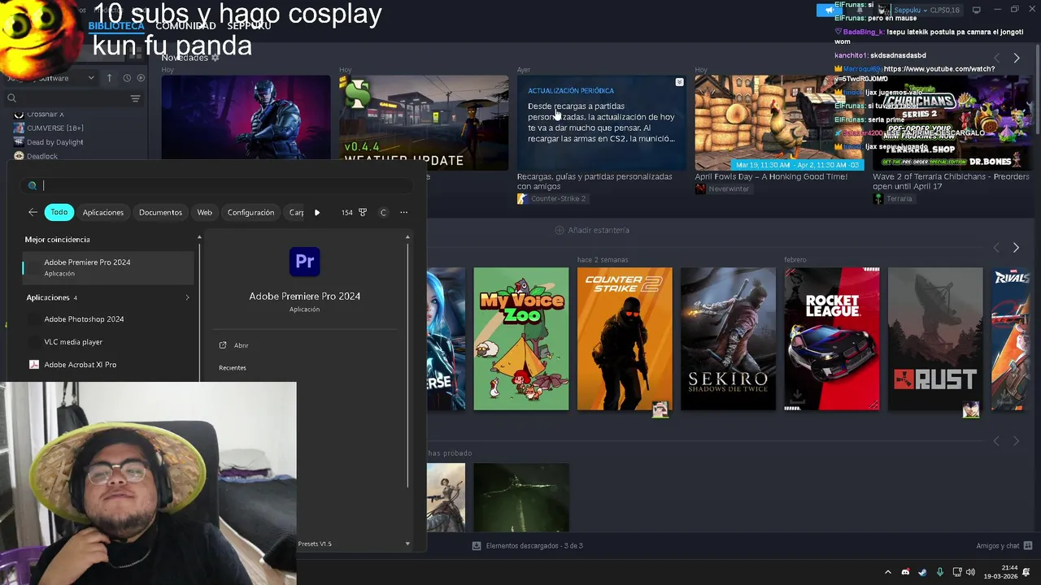Open Windows notification center bell

coord(1026,572)
